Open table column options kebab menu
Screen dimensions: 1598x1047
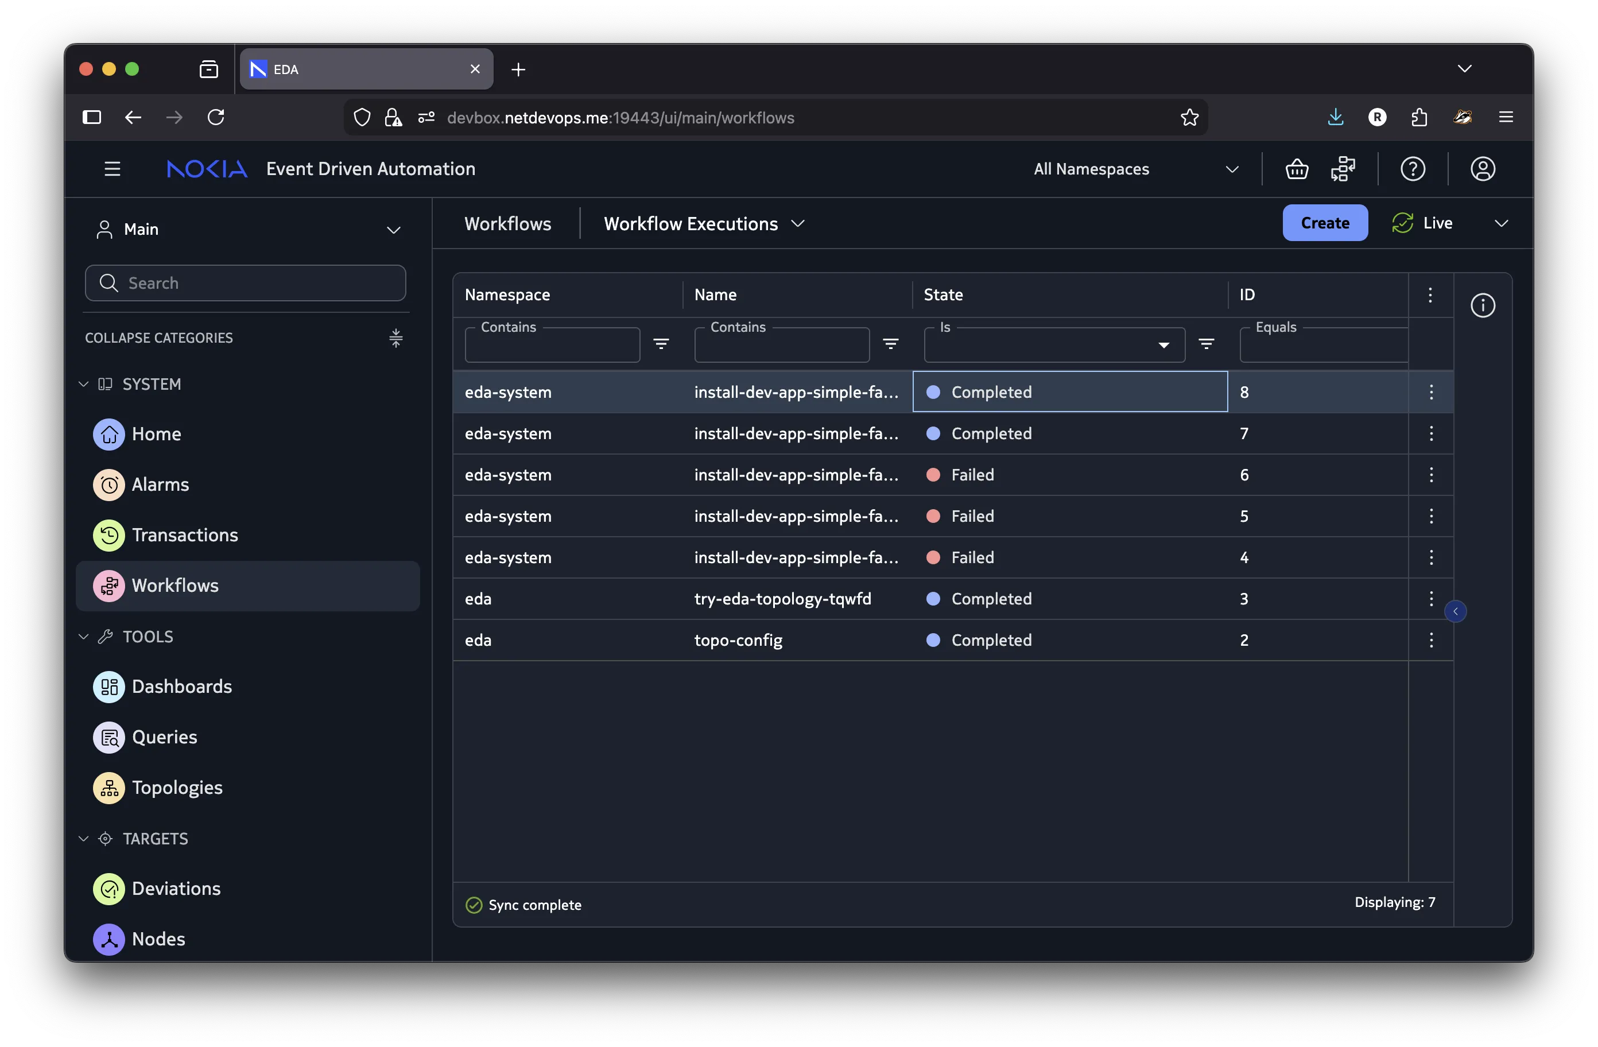[x=1430, y=295]
